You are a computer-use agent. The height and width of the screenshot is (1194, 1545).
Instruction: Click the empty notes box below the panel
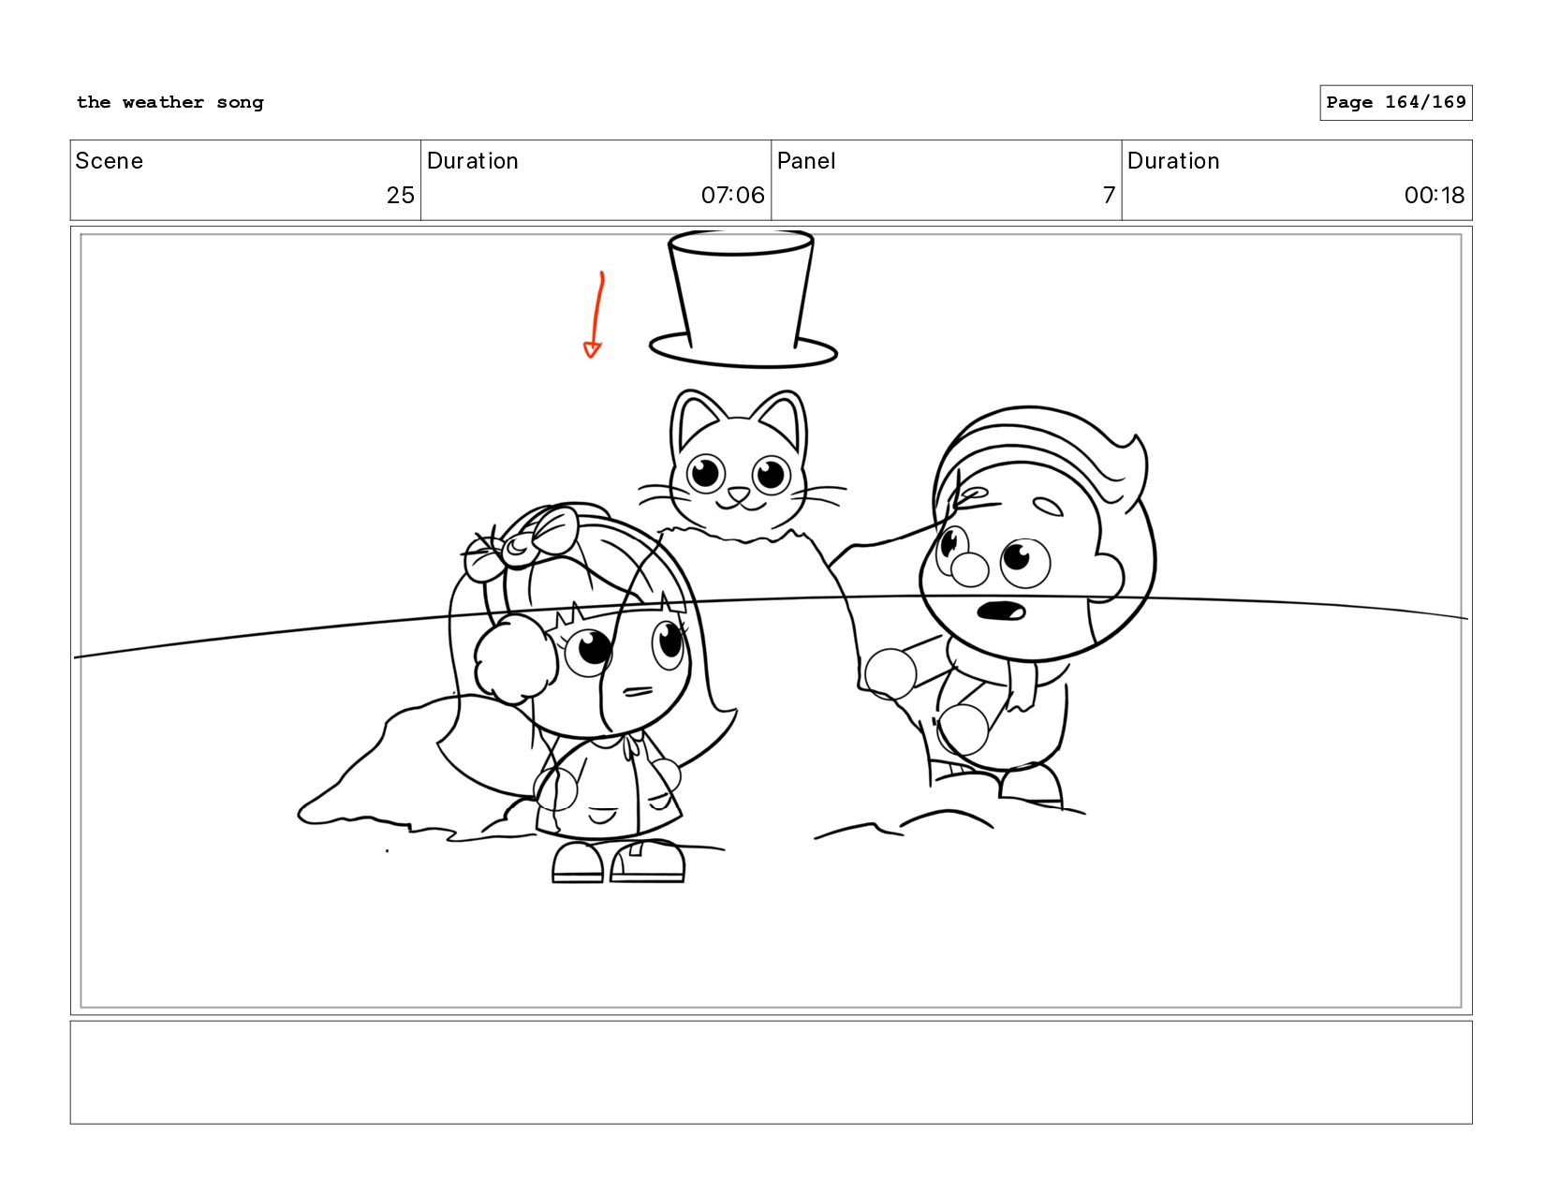tap(771, 1072)
